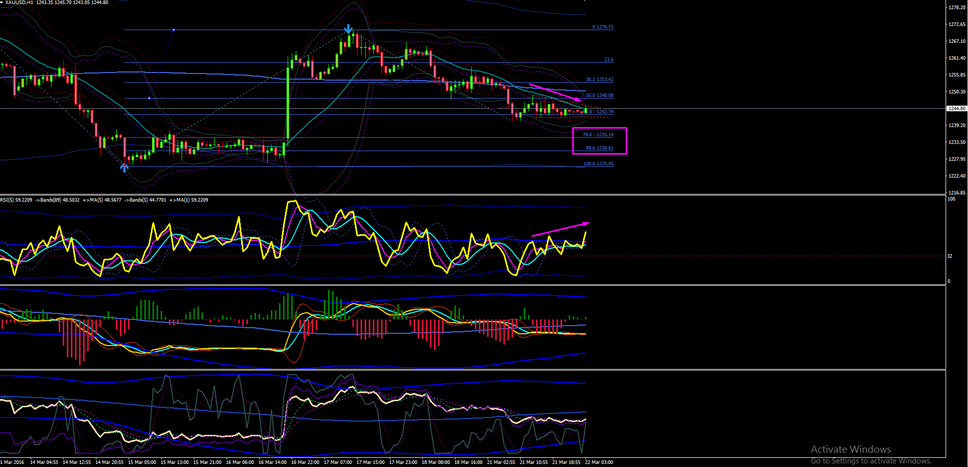The width and height of the screenshot is (968, 467).
Task: Click the 16 Mar 22:00 time label
Action: point(305,462)
